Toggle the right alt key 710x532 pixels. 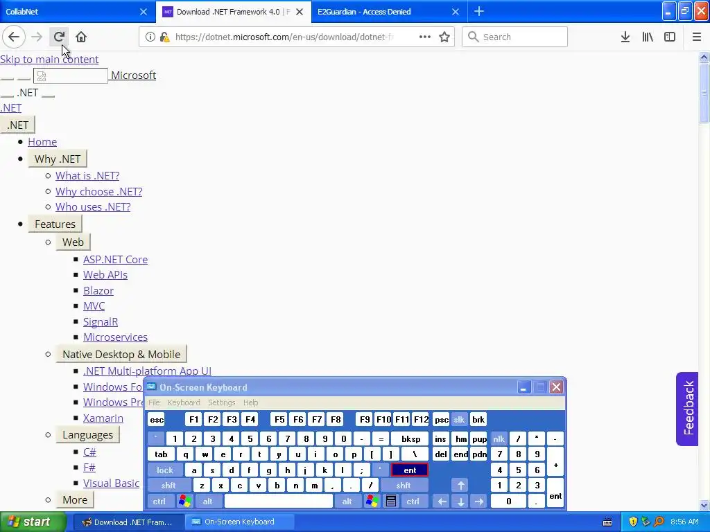(x=347, y=501)
